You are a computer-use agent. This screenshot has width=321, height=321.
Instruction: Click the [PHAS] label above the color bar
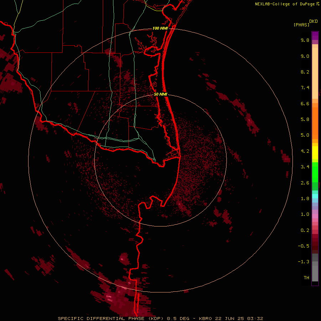coord(301,25)
